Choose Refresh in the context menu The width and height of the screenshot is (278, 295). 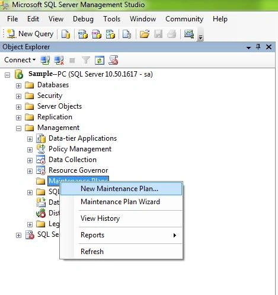pyautogui.click(x=121, y=252)
